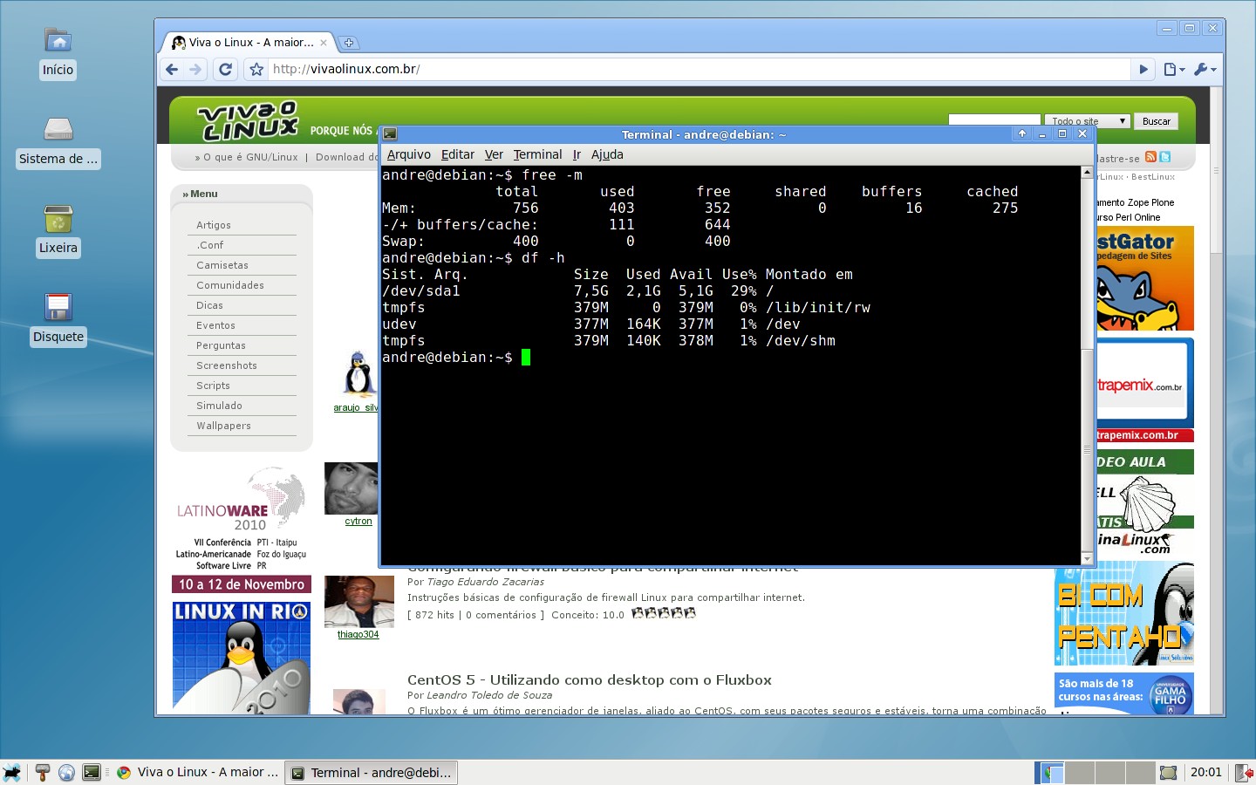Open the Simulado link in the site menu
The image size is (1256, 785).
point(219,406)
